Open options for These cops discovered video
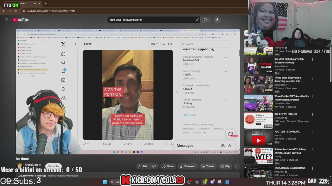 [312, 78]
